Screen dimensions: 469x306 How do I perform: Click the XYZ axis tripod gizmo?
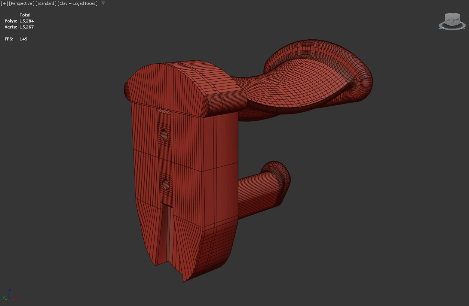pyautogui.click(x=10, y=296)
